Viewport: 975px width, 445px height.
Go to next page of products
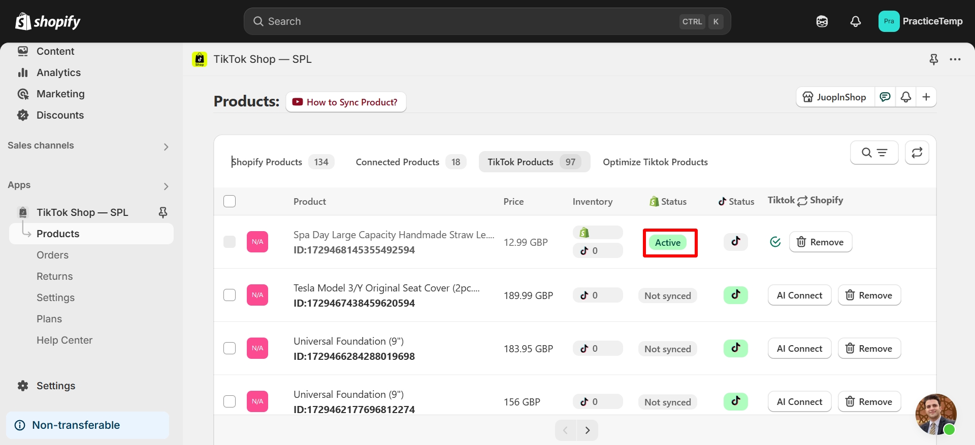pyautogui.click(x=588, y=430)
